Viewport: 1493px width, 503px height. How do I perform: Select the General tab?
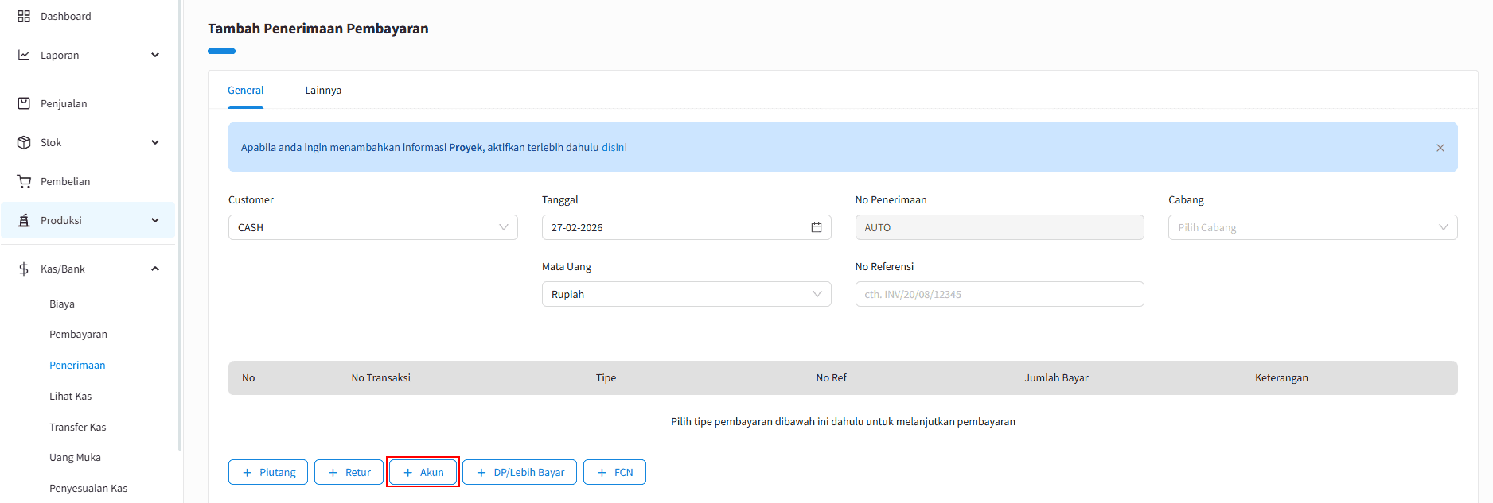[x=245, y=90]
